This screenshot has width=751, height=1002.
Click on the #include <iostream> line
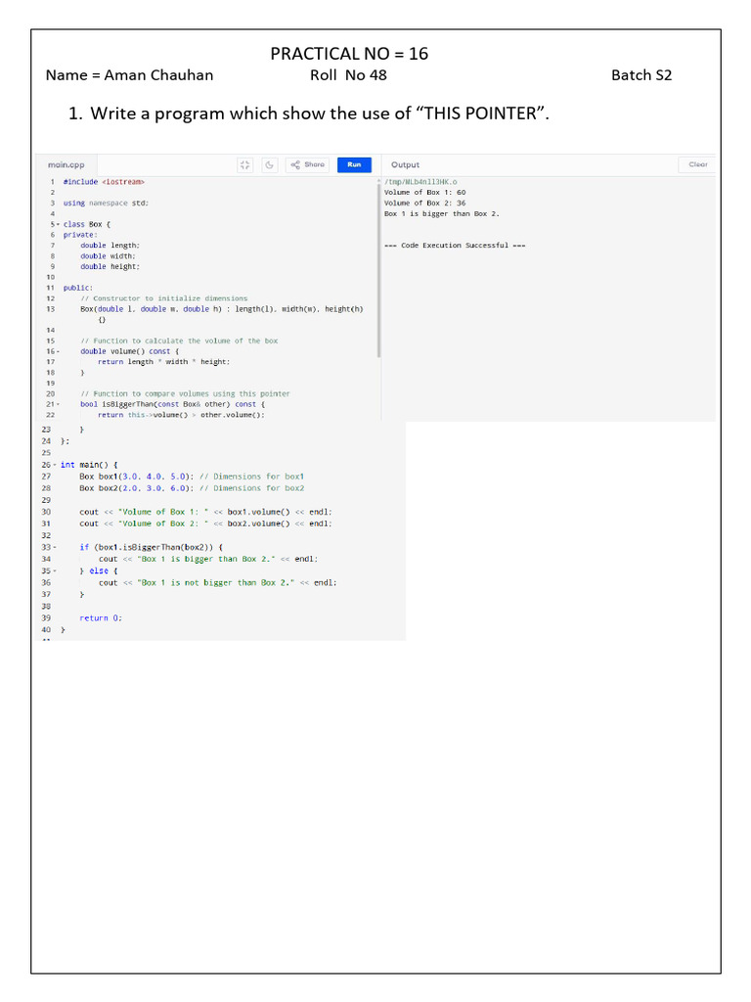(104, 182)
